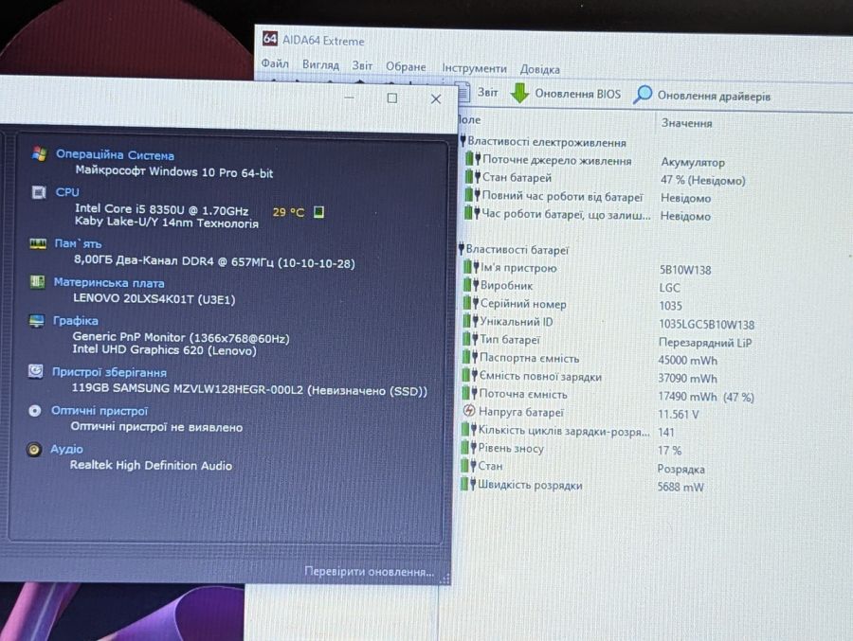This screenshot has width=853, height=641.
Task: Click battery icon next to Швидкість розрядки
Action: pyautogui.click(x=468, y=484)
